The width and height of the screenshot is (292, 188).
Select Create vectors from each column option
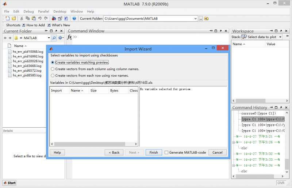[x=53, y=69]
